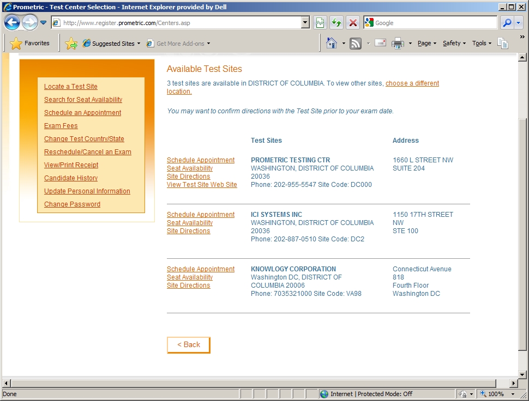This screenshot has height=401, width=529.
Task: Click the 100% zoom level button
Action: pos(492,394)
